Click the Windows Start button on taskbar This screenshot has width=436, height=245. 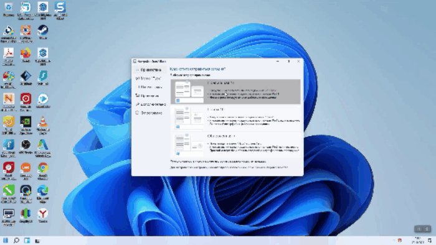tap(5, 240)
